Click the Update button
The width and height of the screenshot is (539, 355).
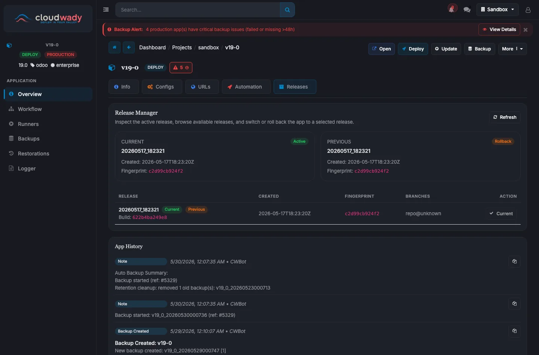(x=446, y=49)
